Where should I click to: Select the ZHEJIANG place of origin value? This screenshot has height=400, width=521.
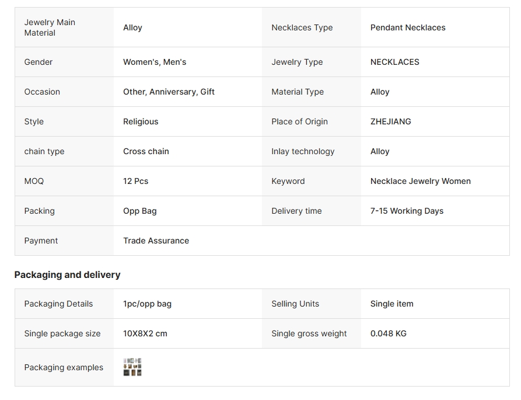(x=390, y=121)
